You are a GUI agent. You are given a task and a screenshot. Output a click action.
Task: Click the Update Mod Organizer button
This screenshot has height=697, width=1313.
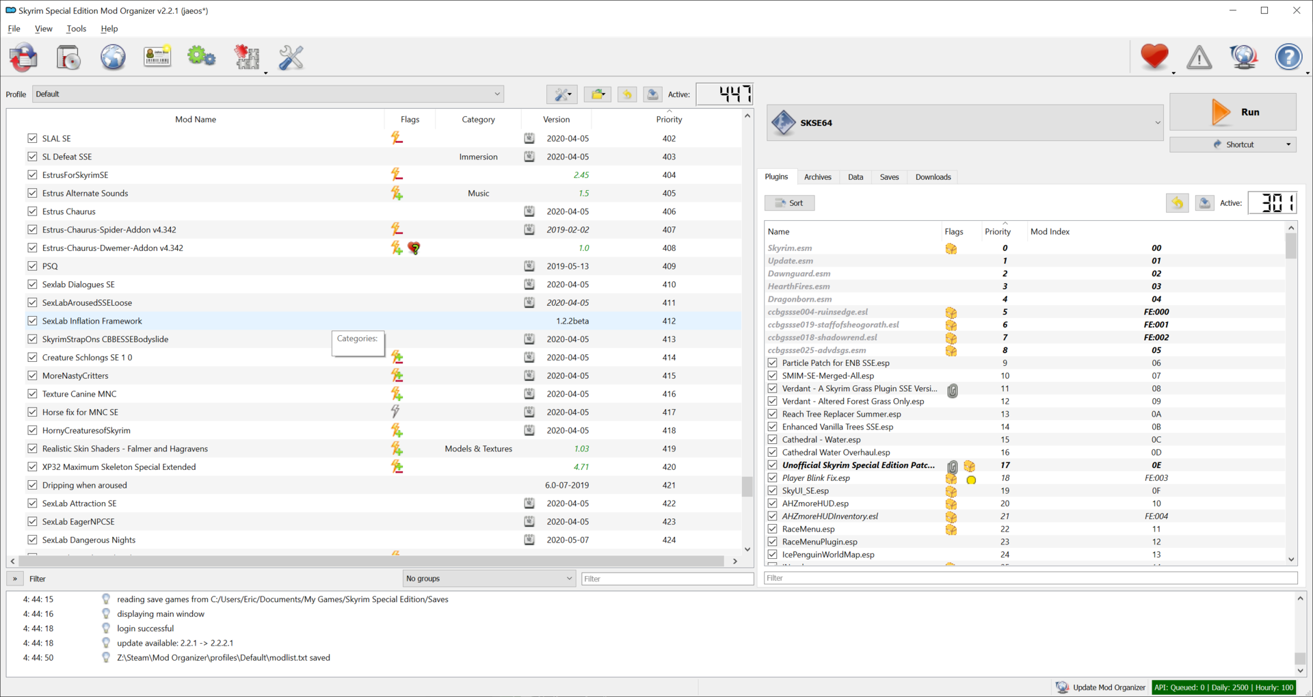1100,687
